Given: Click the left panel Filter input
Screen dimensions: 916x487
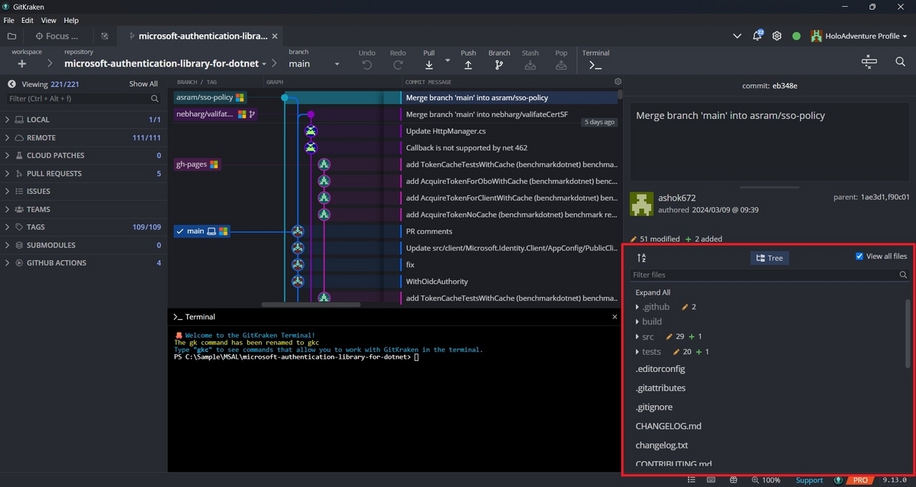Looking at the screenshot, I should pos(83,98).
